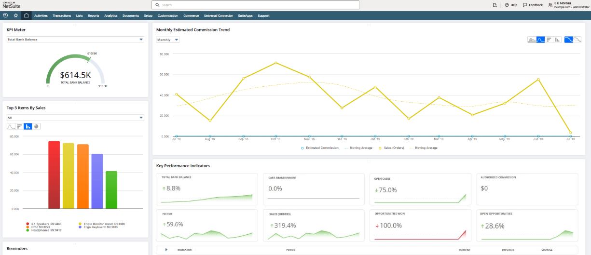Open the Reports menu
The image size is (591, 255).
click(x=94, y=15)
